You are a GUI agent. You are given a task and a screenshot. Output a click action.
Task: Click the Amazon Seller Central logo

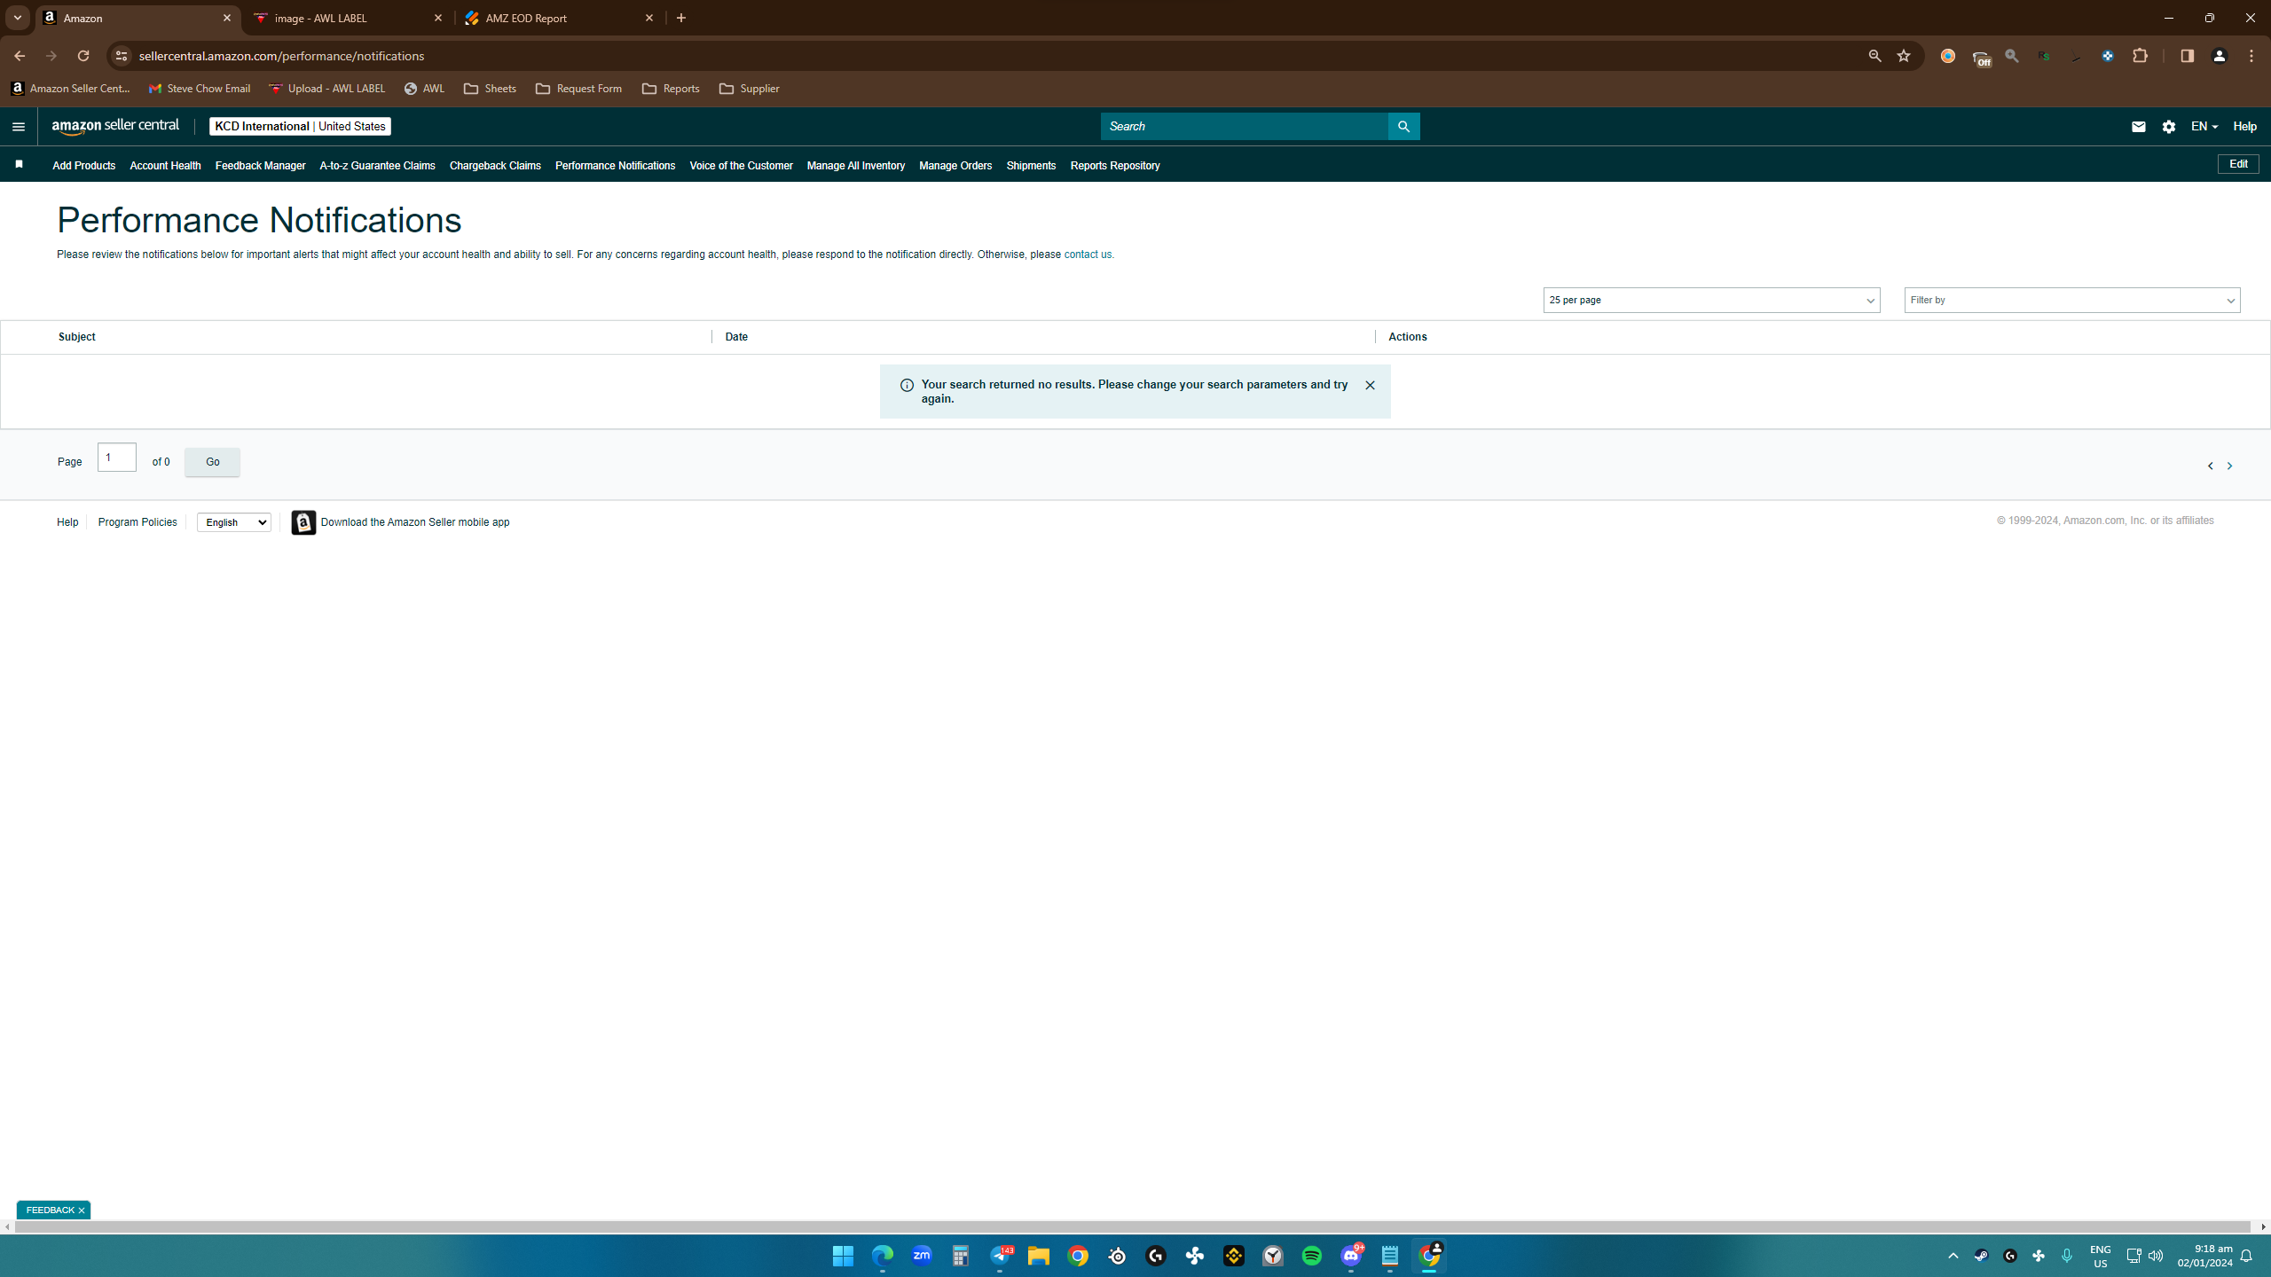115,126
